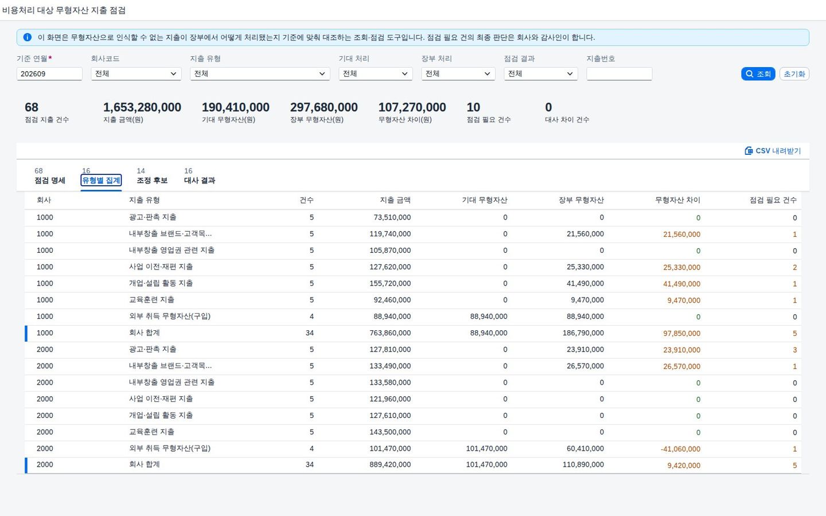Click the 회사 column header
The width and height of the screenshot is (826, 516).
(44, 200)
